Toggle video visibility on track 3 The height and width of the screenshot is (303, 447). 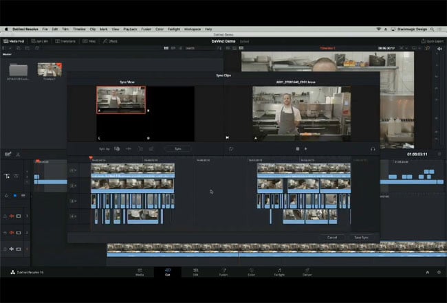pos(19,216)
